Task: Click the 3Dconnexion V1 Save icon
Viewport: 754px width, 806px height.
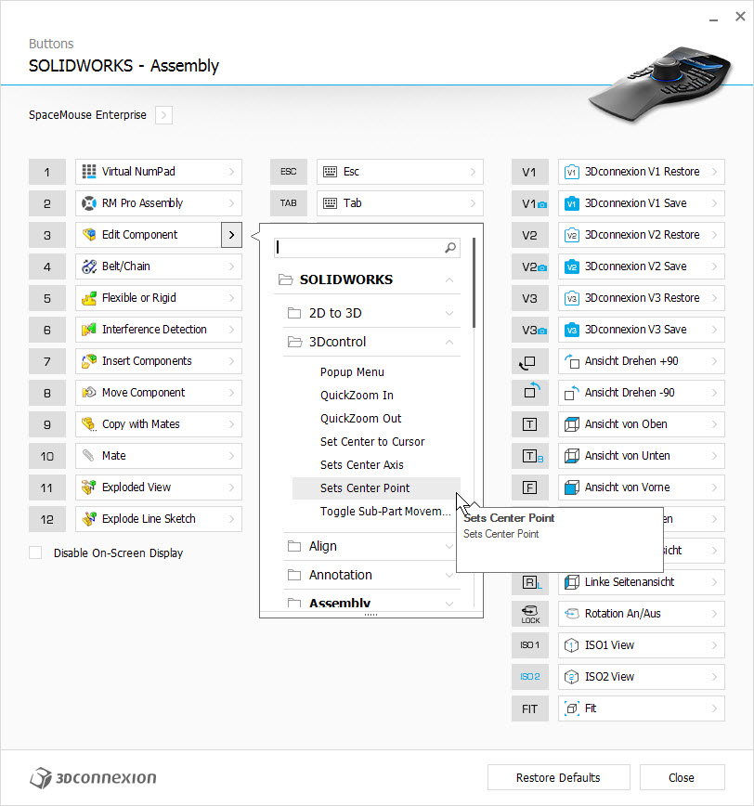Action: 572,203
